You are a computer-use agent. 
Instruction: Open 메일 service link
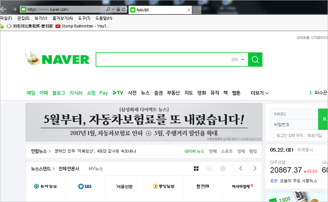click(x=31, y=93)
